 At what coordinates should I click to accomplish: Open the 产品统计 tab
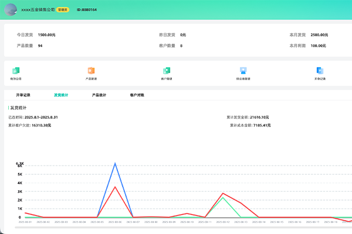click(x=99, y=94)
